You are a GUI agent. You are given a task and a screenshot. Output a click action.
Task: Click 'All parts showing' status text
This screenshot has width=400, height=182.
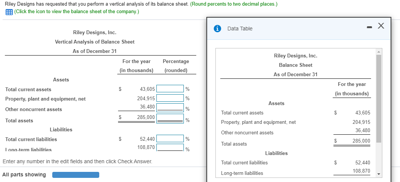point(24,174)
